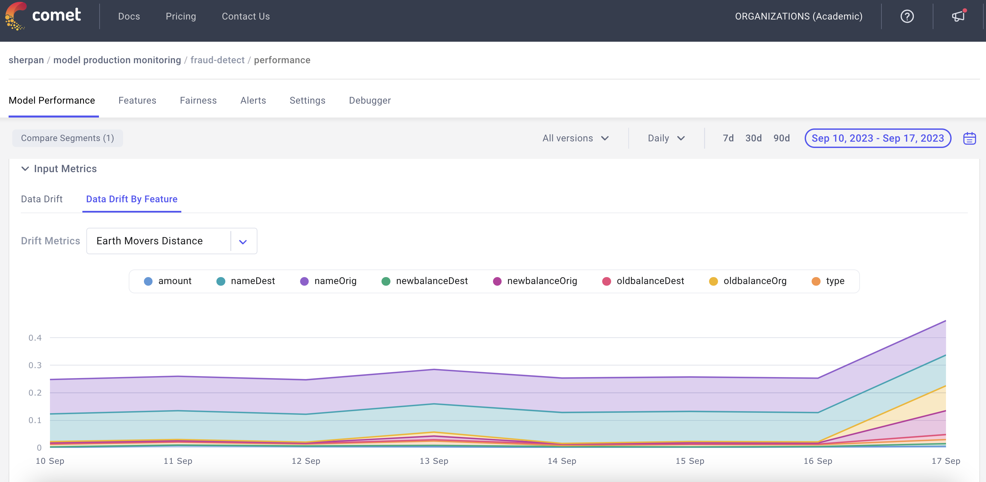Click the Compare Segments button
986x482 pixels.
68,138
